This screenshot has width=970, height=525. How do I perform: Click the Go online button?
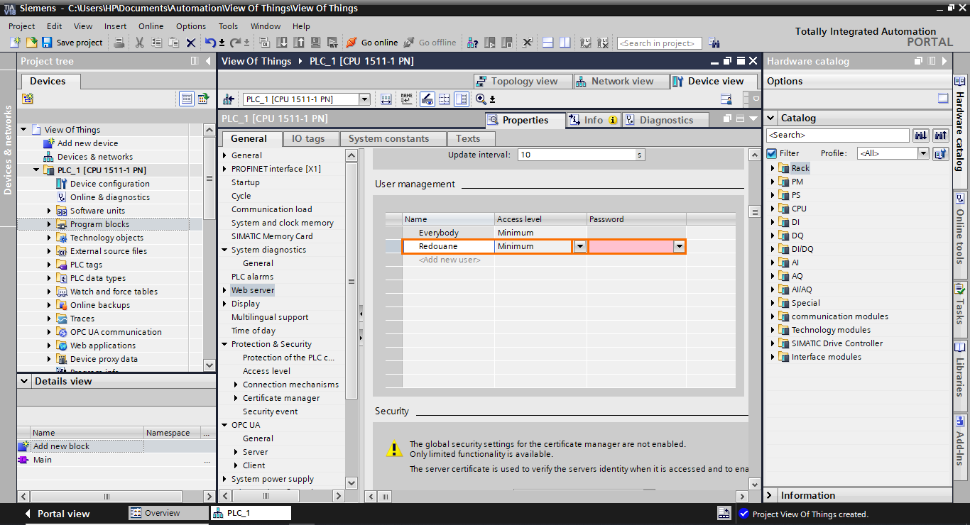tap(371, 43)
